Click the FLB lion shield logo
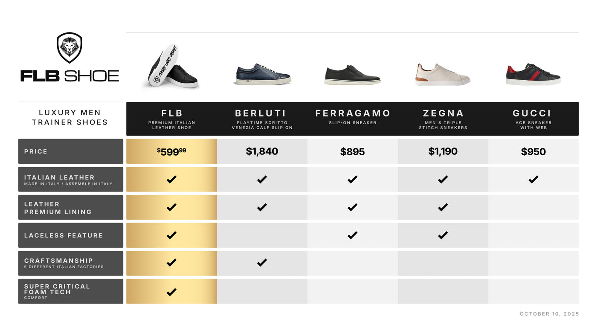 (70, 47)
